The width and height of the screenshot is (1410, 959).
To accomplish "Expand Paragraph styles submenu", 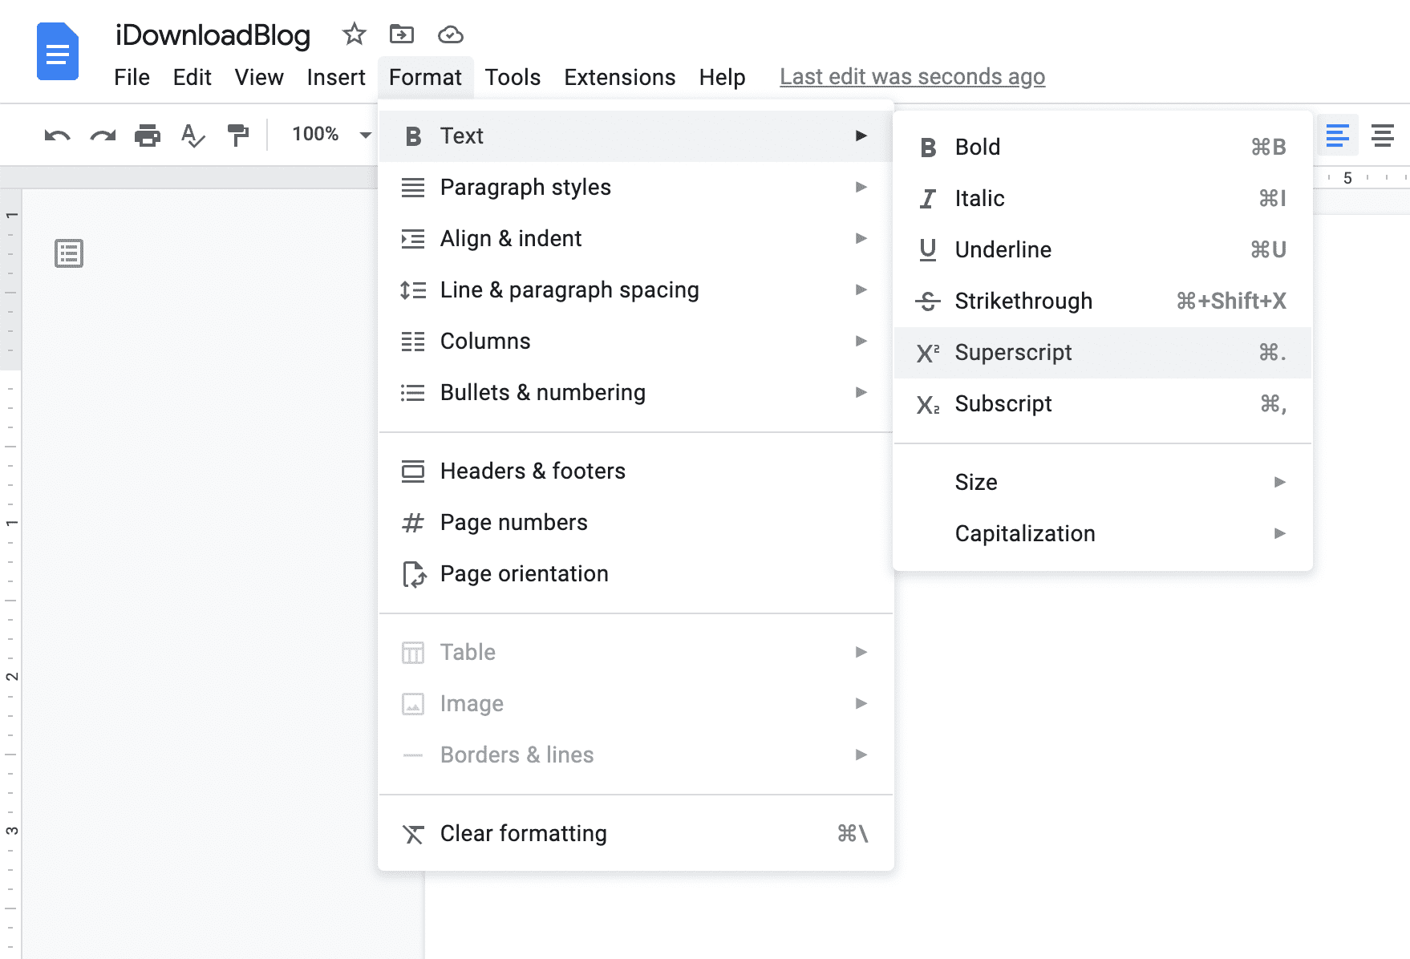I will [636, 188].
